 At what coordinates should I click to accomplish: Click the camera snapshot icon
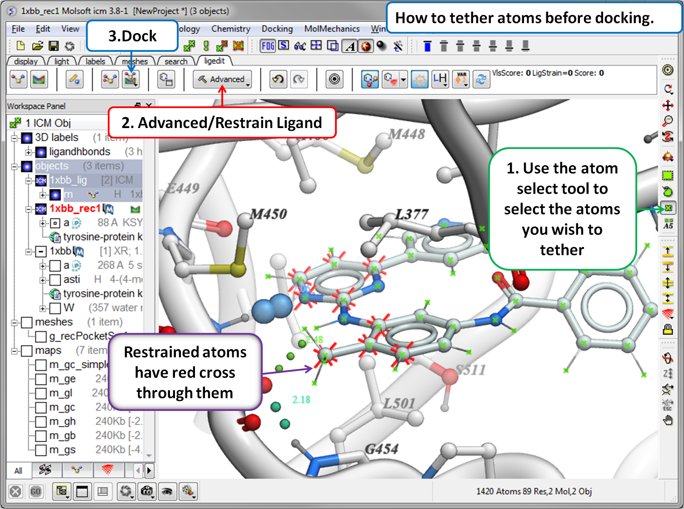tap(146, 491)
